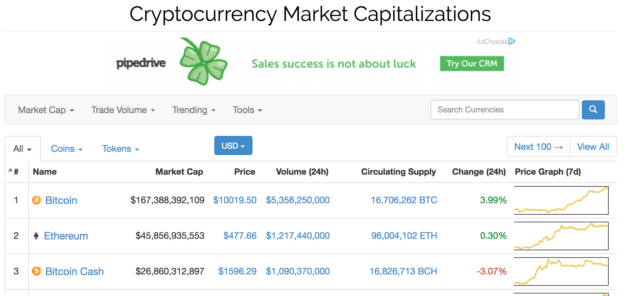Click the magnifying glass search button
Screen dimensions: 636x296
pos(593,110)
